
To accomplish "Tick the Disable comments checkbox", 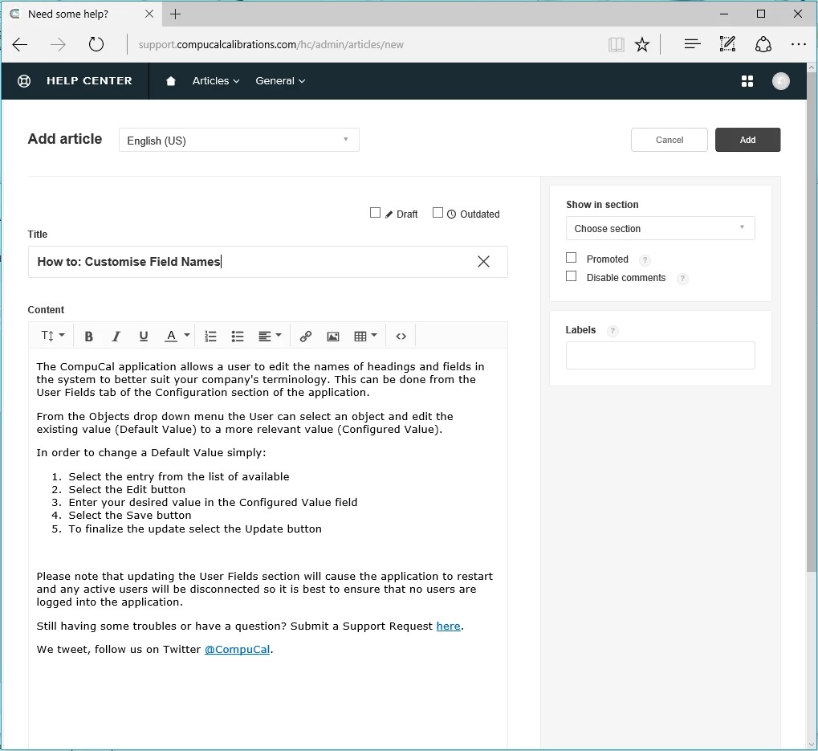I will click(572, 276).
